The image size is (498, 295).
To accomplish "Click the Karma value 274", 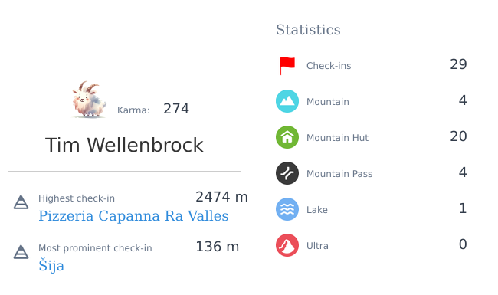I will (x=176, y=109).
